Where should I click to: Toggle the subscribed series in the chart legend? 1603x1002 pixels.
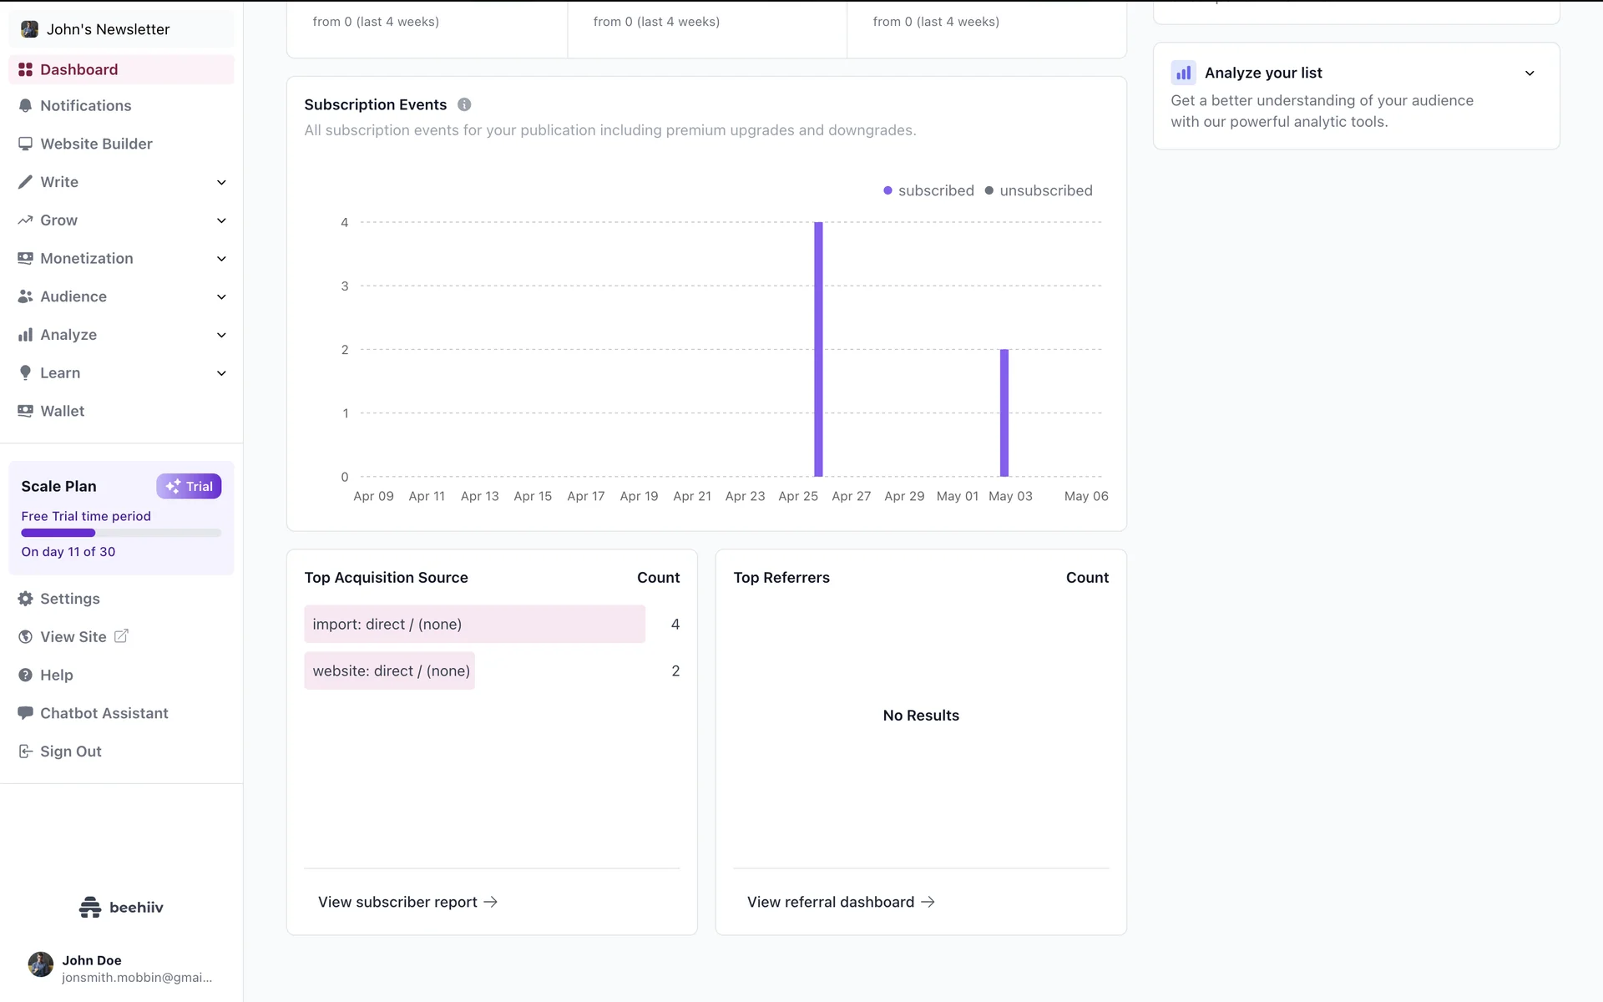click(x=928, y=190)
